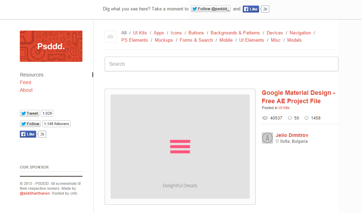
Task: Click the category tray icon beside All
Action: pos(110,36)
